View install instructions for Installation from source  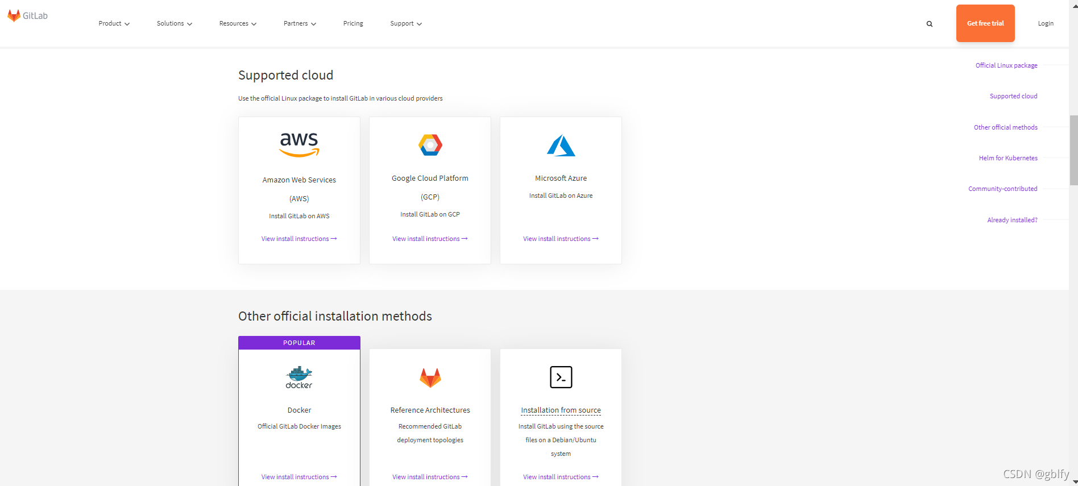coord(561,477)
